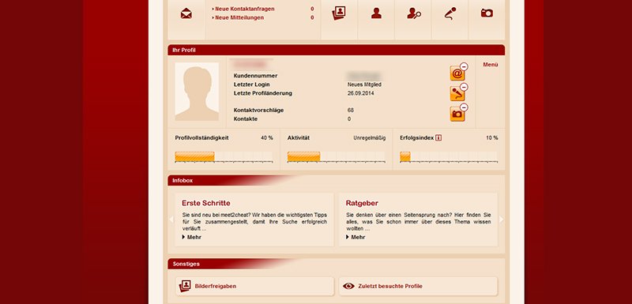
Task: Click the Bilderfreigaben pictures icon
Action: [185, 287]
